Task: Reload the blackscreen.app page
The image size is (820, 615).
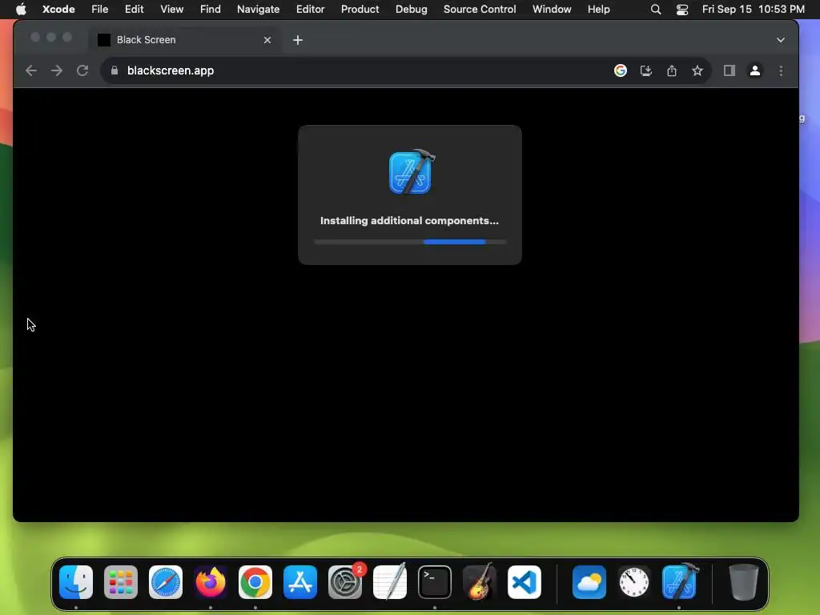Action: pos(82,70)
